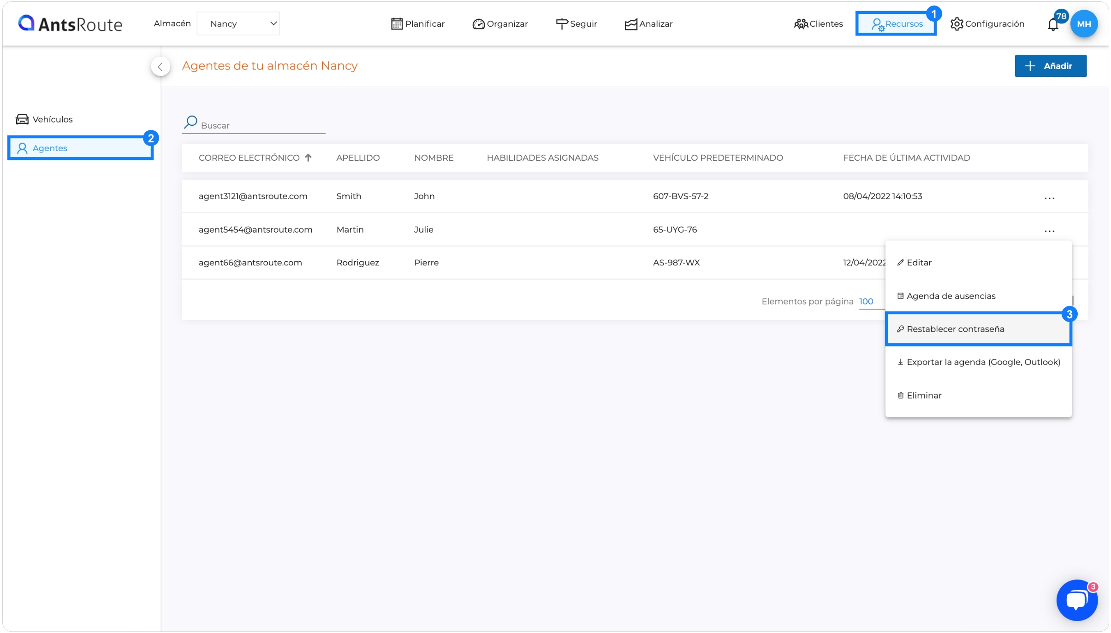Click the Organizar gauge icon

pyautogui.click(x=478, y=24)
